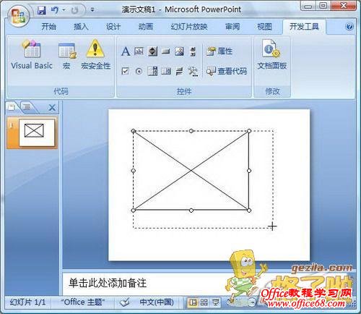Close the slides thumbnail pane

[52, 108]
